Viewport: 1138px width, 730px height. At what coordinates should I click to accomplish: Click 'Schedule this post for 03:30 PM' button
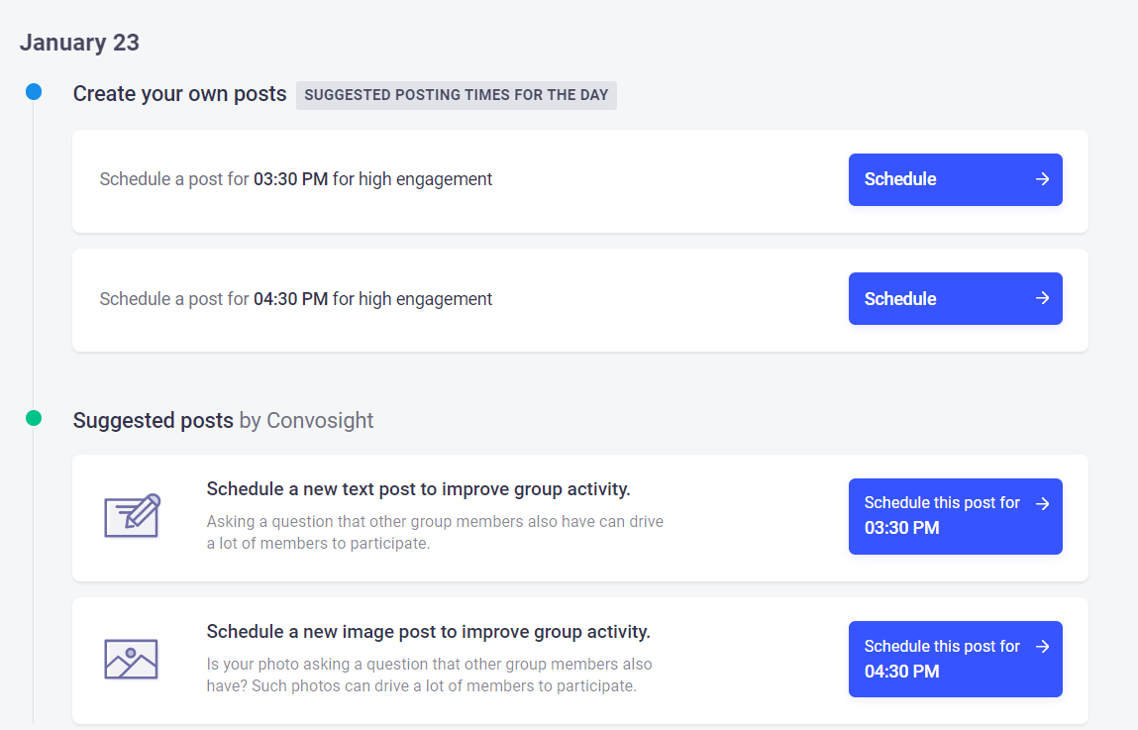(x=955, y=516)
